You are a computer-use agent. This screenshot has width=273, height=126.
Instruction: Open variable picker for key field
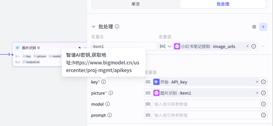[x=263, y=82]
